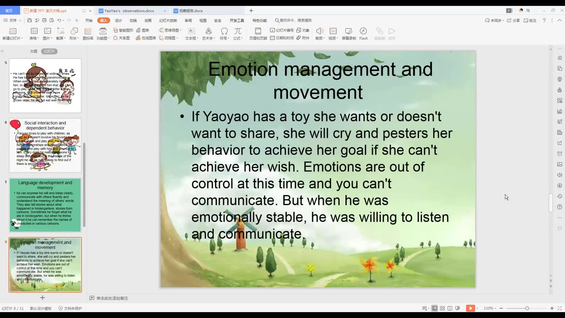Insert 音频 audio
This screenshot has height=318, width=565.
click(x=320, y=34)
